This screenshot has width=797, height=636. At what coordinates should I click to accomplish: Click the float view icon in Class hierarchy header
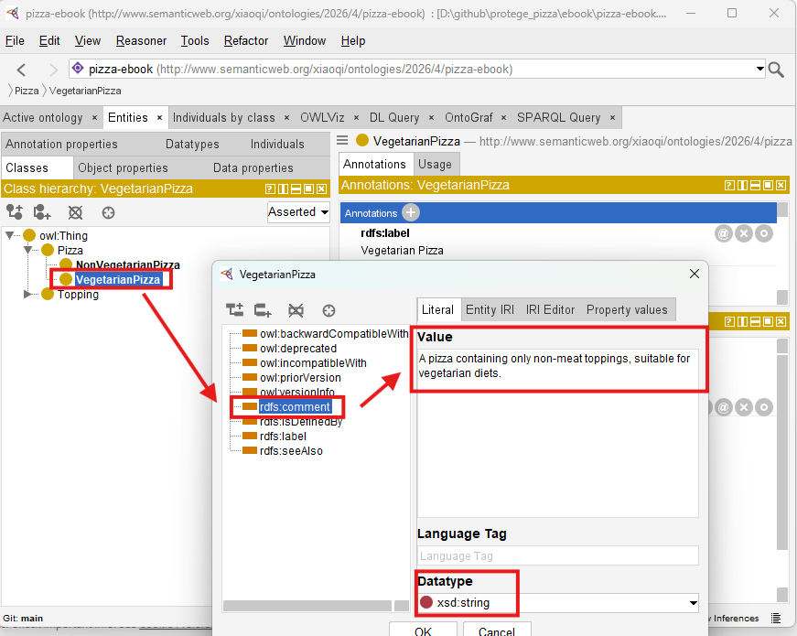(308, 189)
